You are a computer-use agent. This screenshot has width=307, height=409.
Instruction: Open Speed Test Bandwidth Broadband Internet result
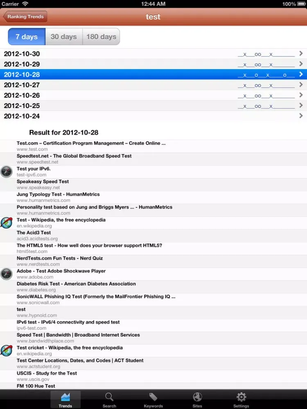tap(153, 338)
